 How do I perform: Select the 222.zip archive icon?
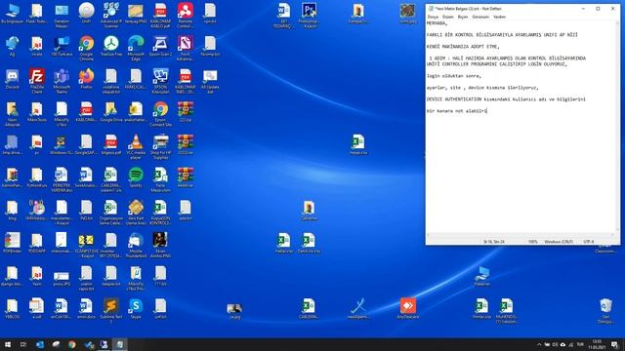click(186, 112)
